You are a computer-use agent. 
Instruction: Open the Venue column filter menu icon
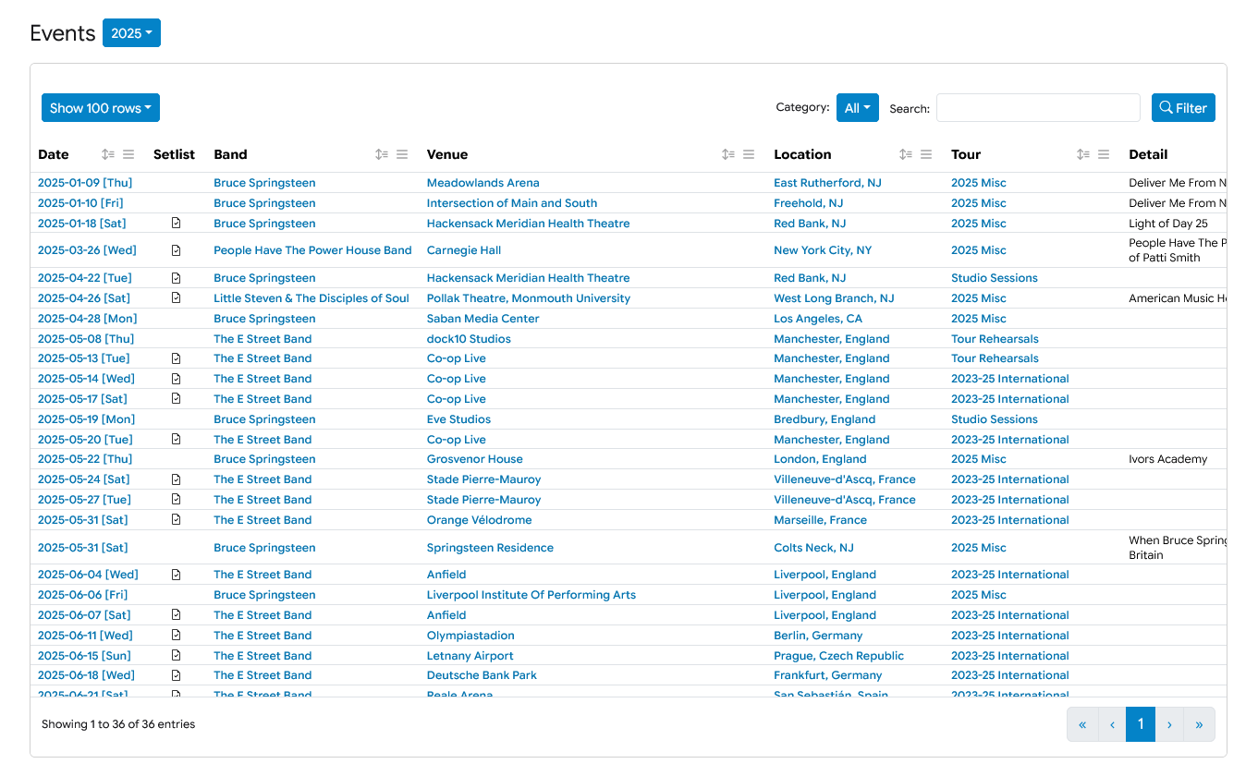tap(749, 154)
